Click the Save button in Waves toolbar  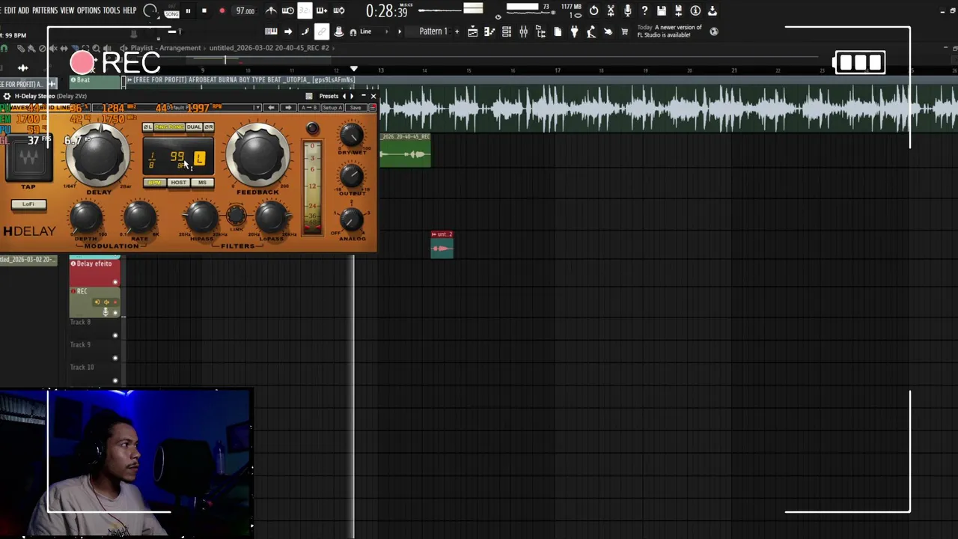click(356, 108)
